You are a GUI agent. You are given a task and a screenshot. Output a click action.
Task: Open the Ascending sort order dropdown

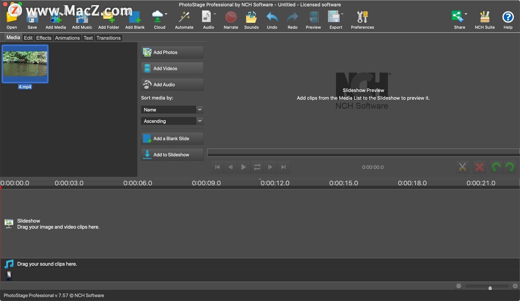pos(172,121)
